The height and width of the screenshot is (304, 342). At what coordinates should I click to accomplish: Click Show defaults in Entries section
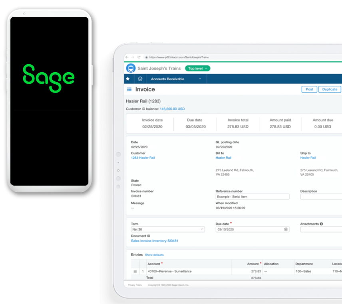154,255
